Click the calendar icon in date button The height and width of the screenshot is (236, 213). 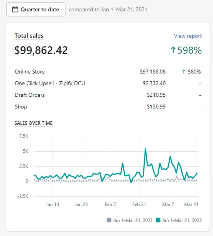click(x=15, y=10)
